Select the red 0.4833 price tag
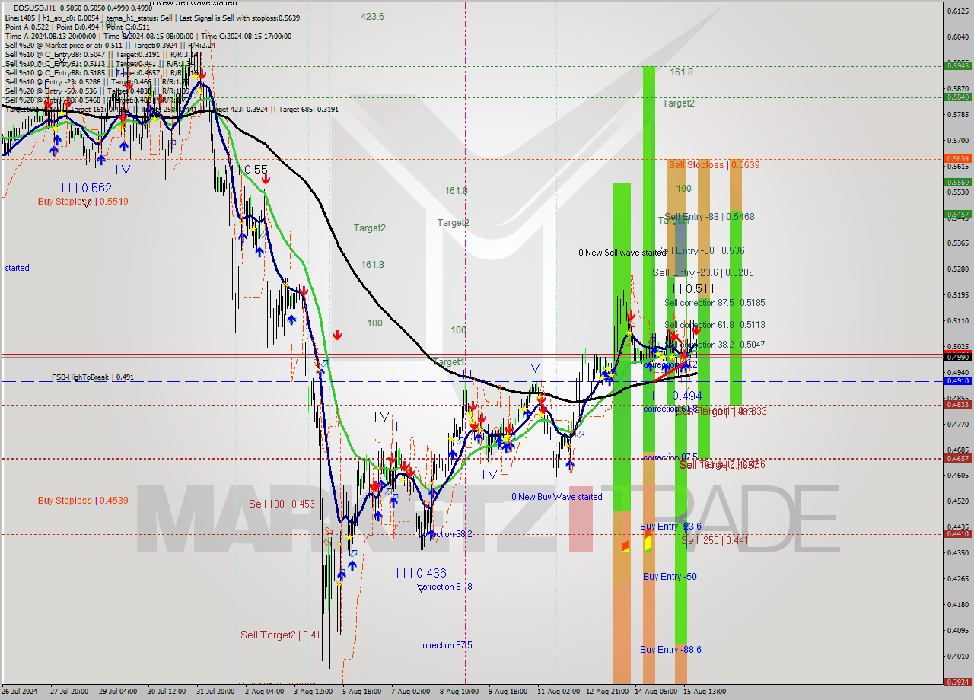The height and width of the screenshot is (700, 974). pos(957,405)
